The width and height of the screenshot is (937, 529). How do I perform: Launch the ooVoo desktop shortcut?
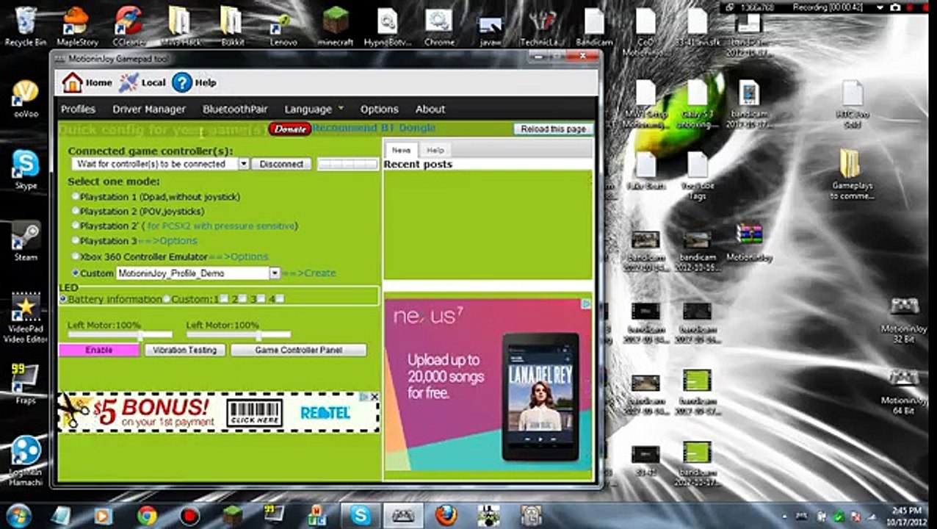26,98
